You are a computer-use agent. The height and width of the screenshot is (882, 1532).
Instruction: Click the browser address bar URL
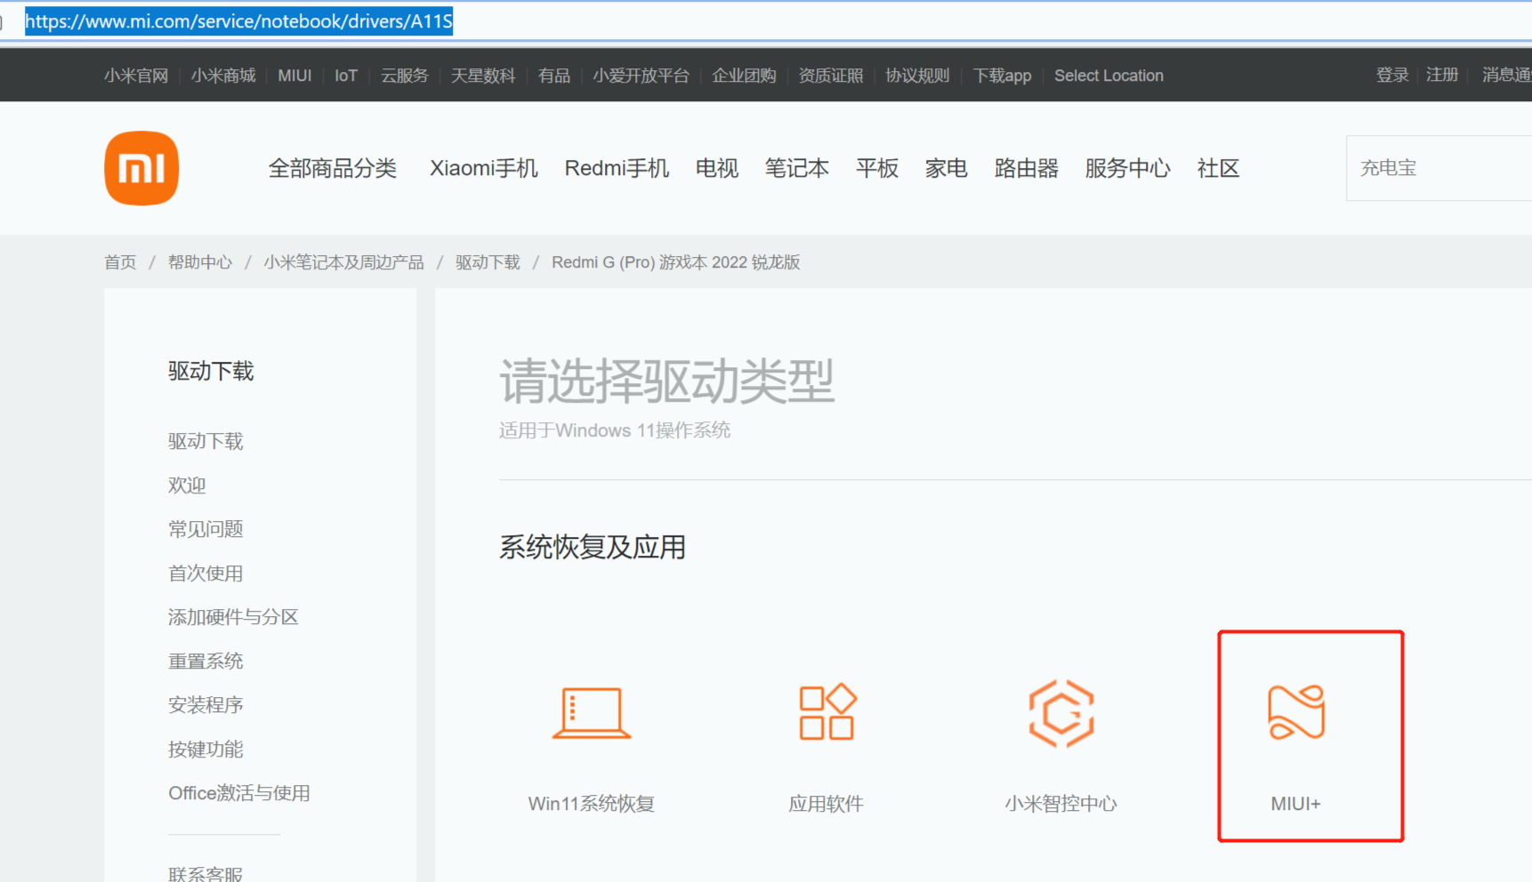coord(238,21)
